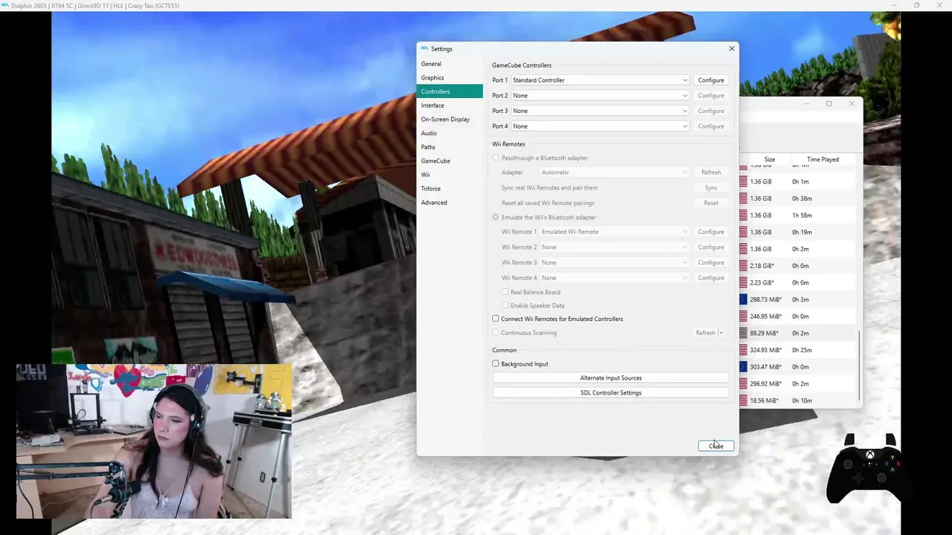
Task: Close the Settings dialog with the X
Action: [731, 48]
